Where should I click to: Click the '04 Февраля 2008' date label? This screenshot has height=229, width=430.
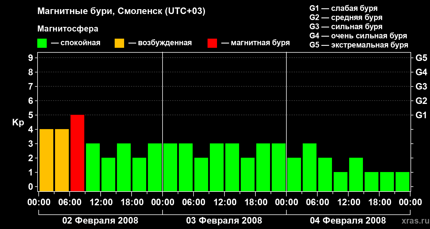[348, 221]
